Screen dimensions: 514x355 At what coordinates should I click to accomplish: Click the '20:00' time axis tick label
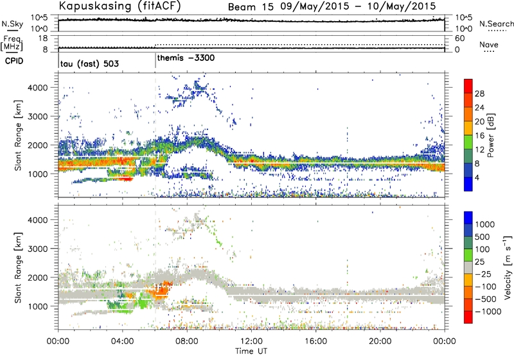click(380, 342)
